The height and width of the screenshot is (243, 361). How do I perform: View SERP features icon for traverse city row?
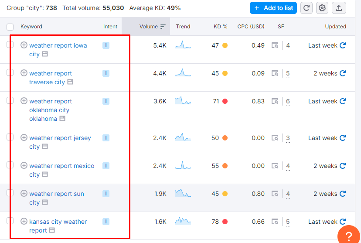click(x=275, y=73)
